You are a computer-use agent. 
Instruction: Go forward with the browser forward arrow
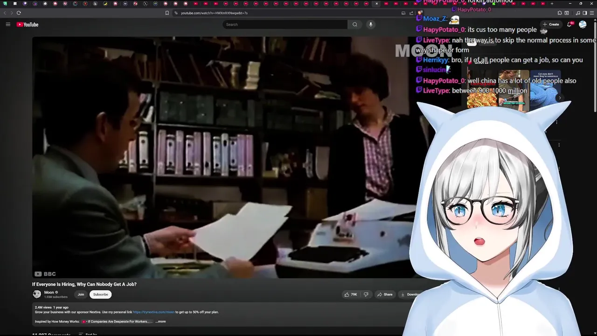[x=12, y=13]
